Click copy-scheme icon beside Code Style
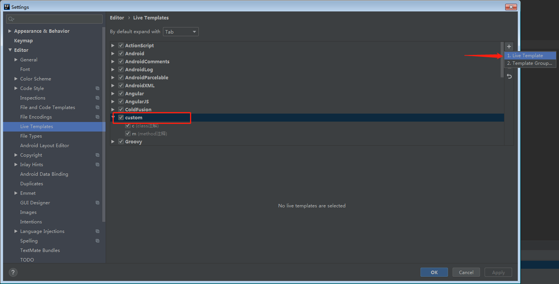 point(97,88)
